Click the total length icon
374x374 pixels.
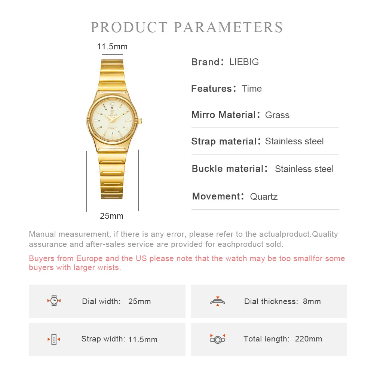(218, 339)
